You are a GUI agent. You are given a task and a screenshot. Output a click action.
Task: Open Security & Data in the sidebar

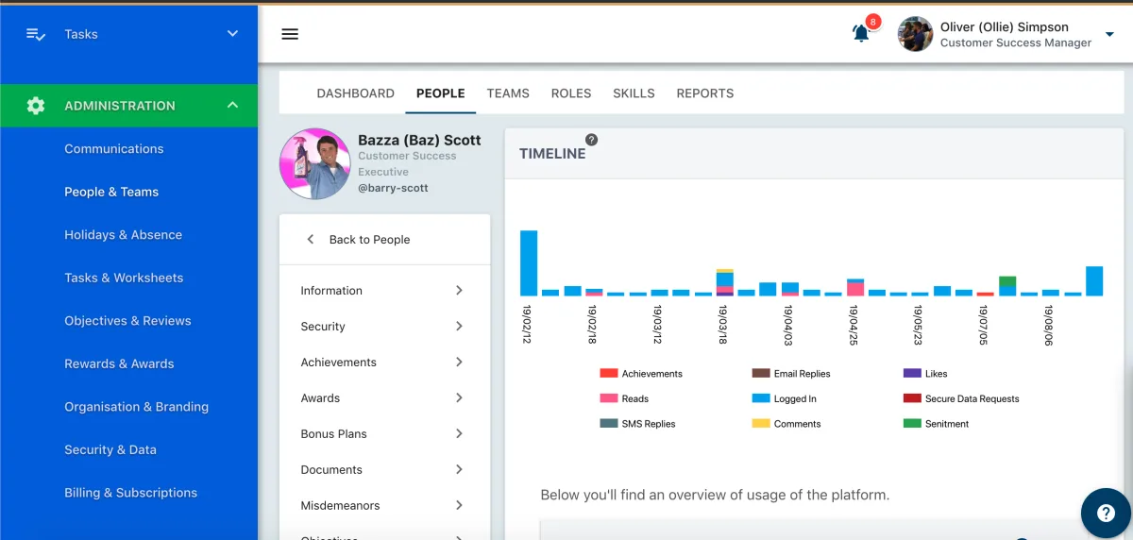point(110,450)
